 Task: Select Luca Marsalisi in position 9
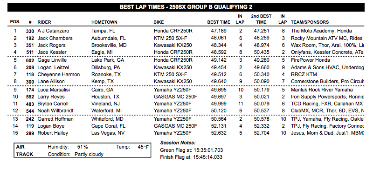(54, 90)
